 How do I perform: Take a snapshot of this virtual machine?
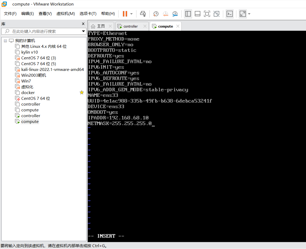tap(156, 14)
